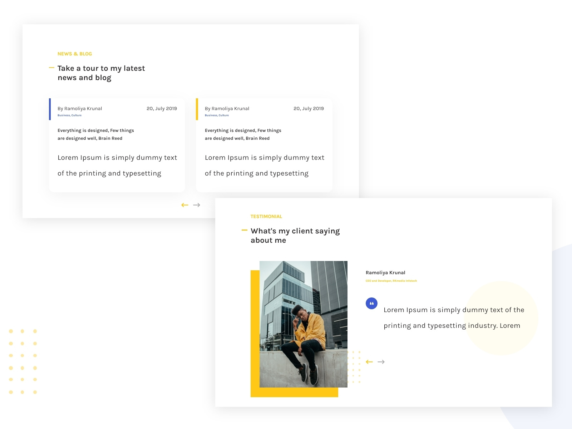Viewport: 572px width, 429px height.
Task: Click the blue accent bar on the first blog card
Action: (x=50, y=108)
